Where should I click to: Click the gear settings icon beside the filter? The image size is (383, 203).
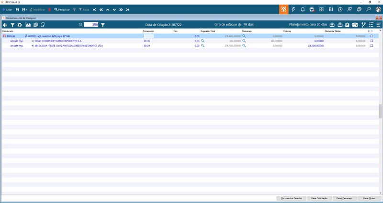[20, 25]
